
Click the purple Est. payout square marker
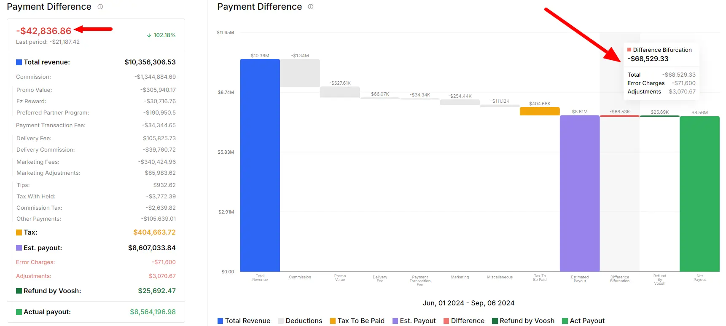tap(19, 248)
